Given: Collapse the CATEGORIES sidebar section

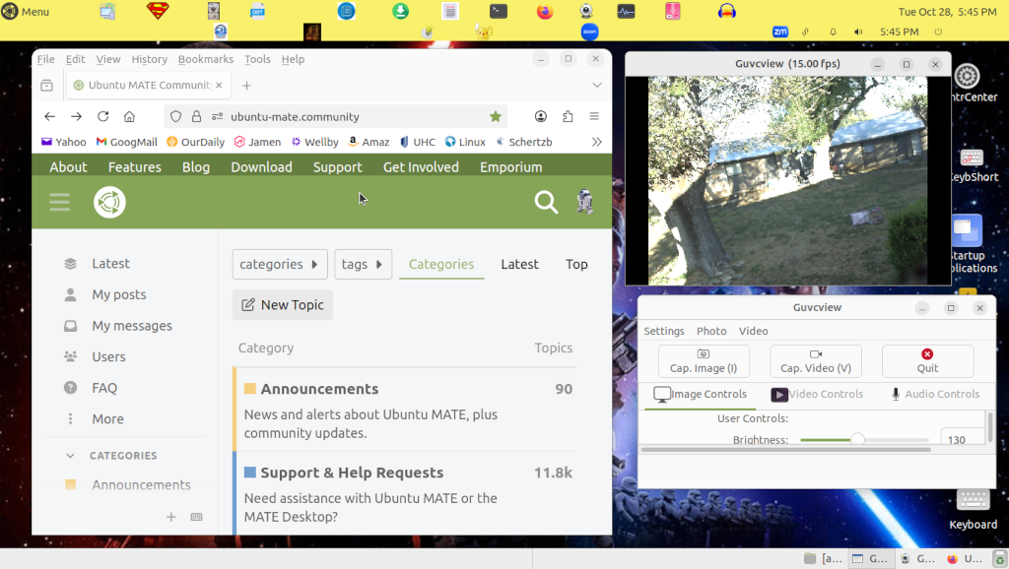Looking at the screenshot, I should (71, 456).
